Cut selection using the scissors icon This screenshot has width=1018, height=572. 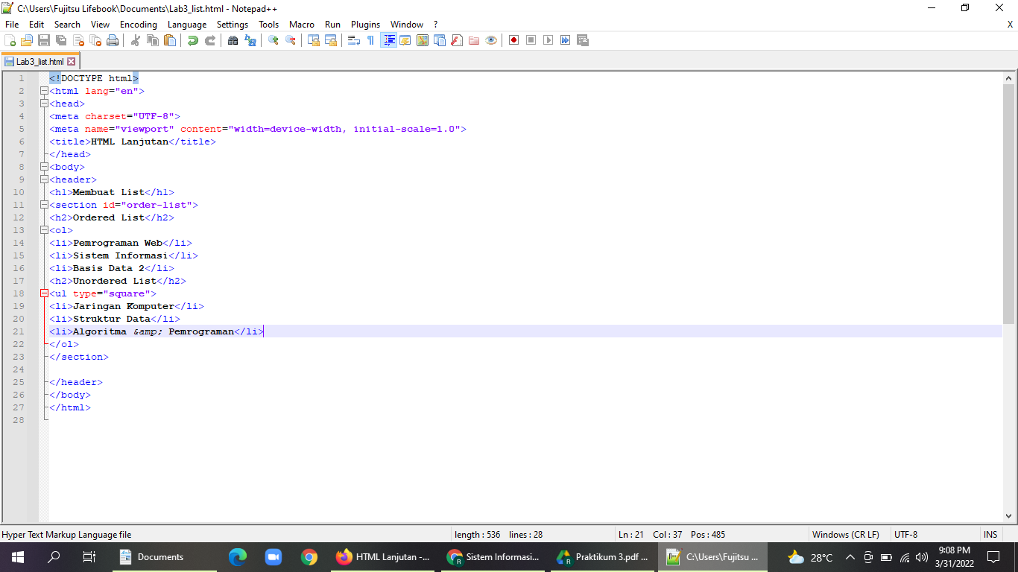pos(136,40)
